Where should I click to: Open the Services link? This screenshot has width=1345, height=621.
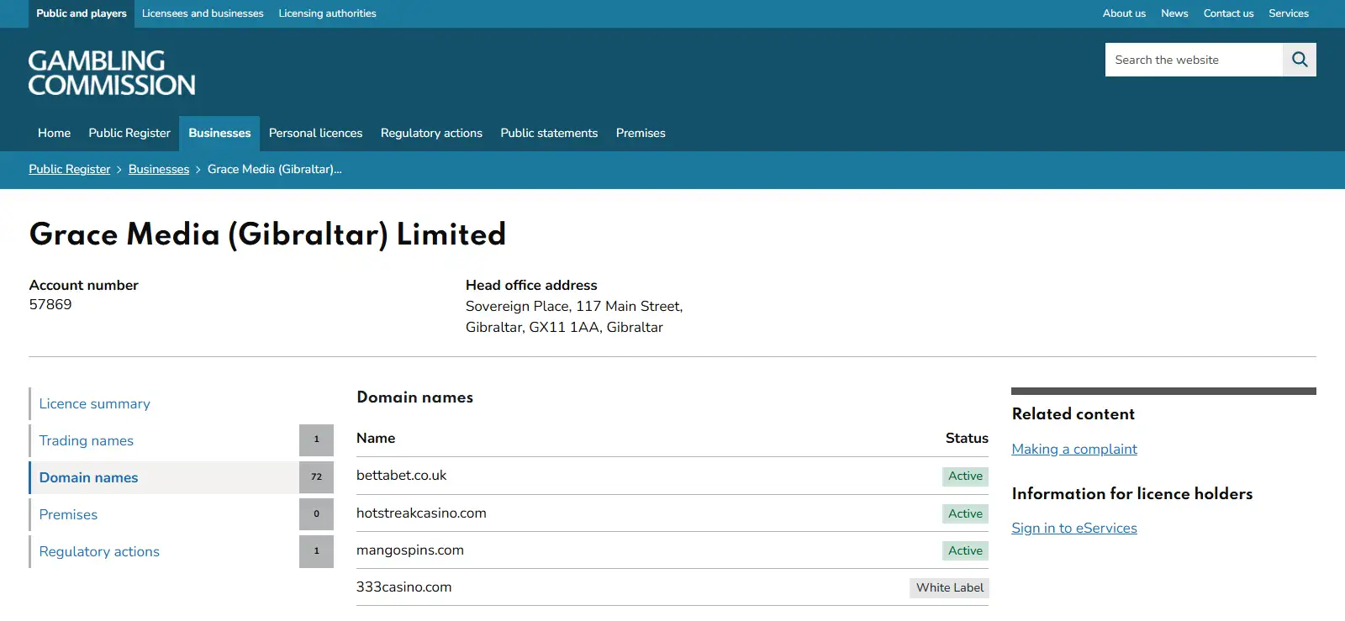(x=1289, y=13)
